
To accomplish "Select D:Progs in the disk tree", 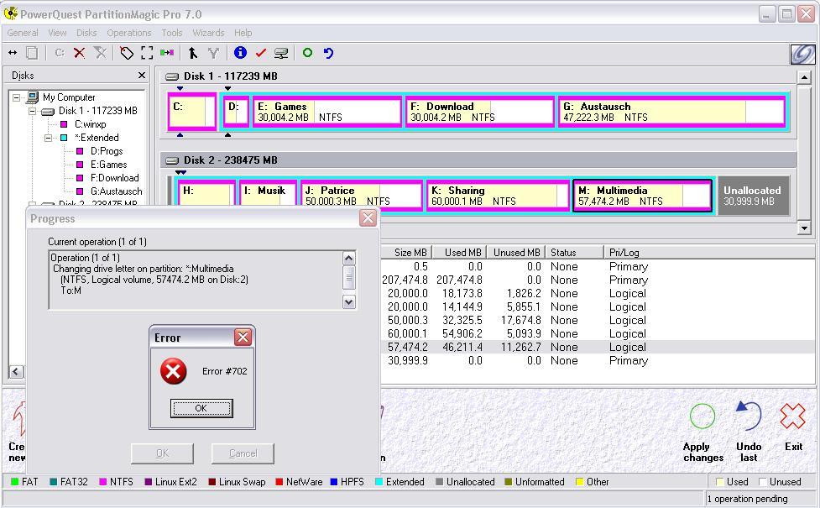I will 107,151.
